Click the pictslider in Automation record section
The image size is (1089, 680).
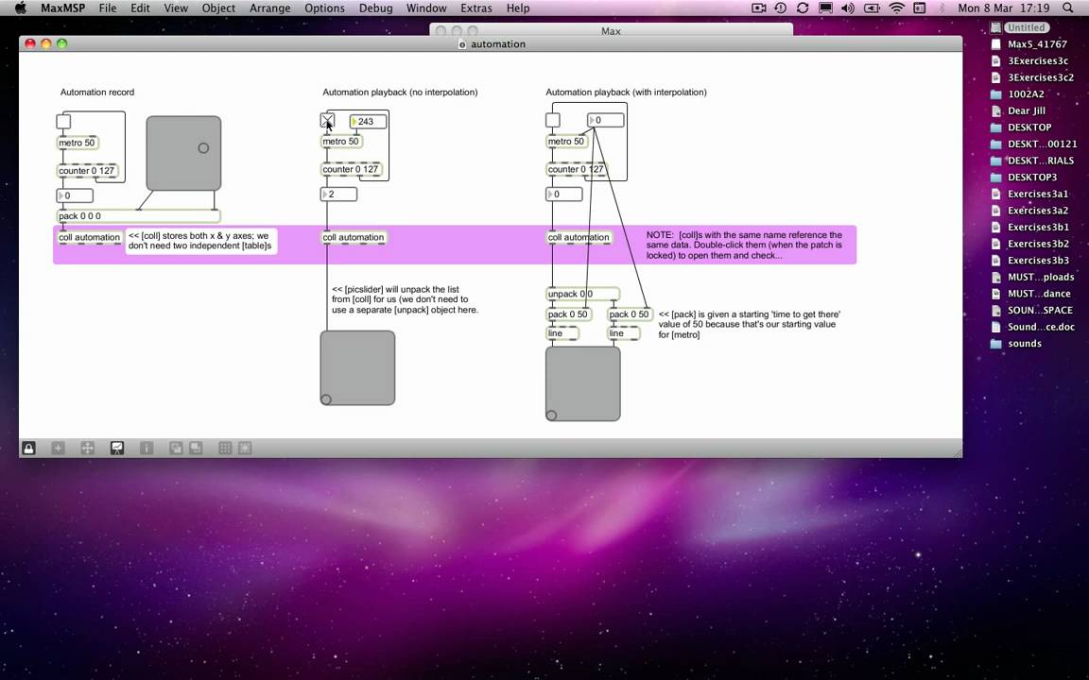[183, 153]
